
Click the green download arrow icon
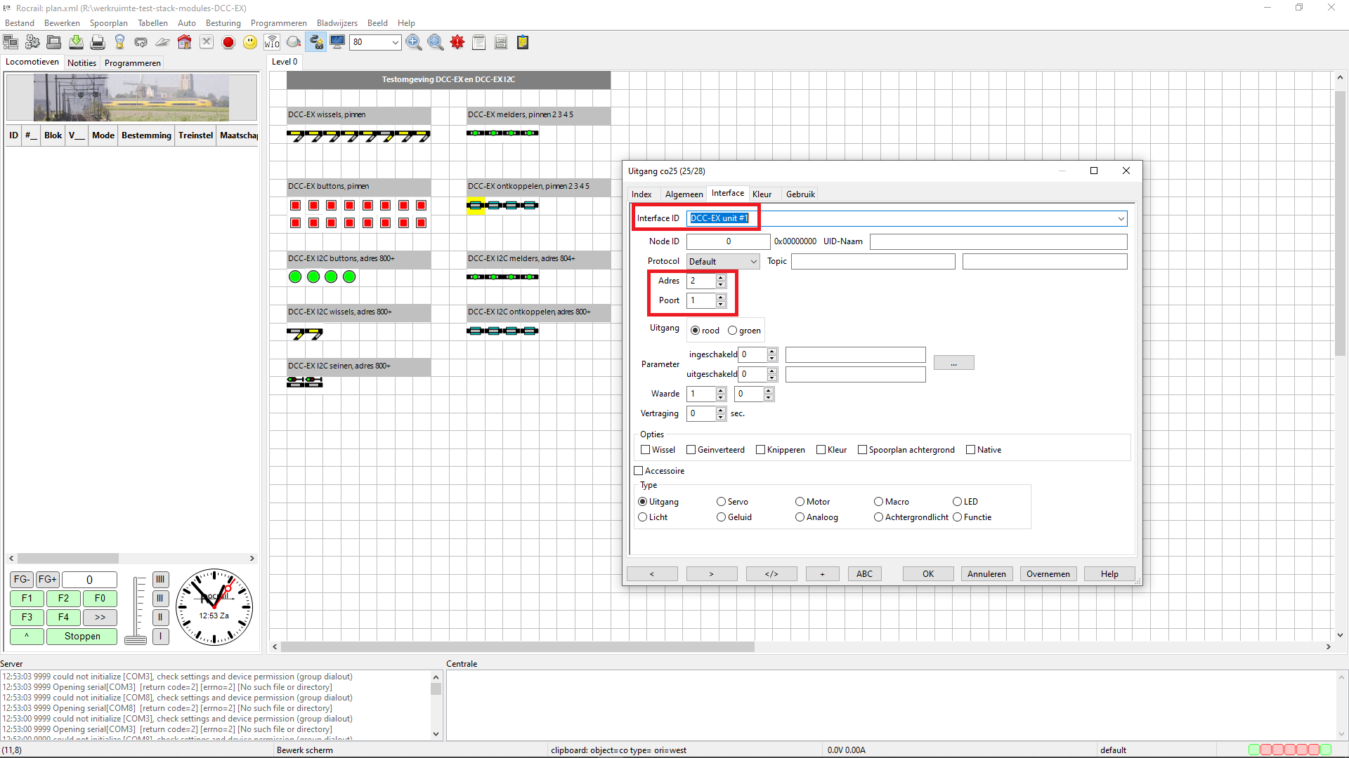click(76, 43)
